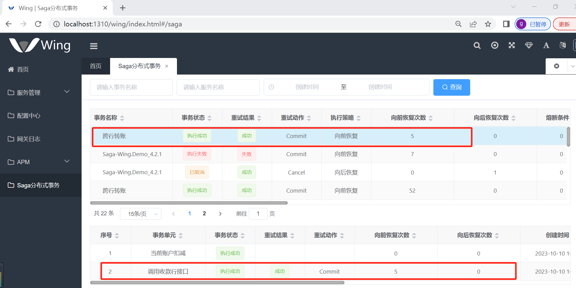Image resolution: width=576 pixels, height=288 pixels.
Task: Click the start 创建时间 date field
Action: [x=307, y=87]
